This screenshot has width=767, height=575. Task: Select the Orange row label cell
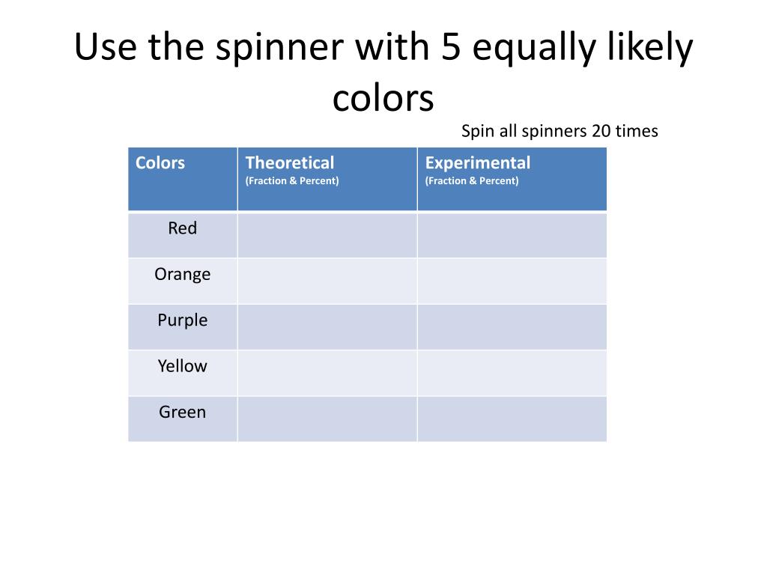coord(183,282)
